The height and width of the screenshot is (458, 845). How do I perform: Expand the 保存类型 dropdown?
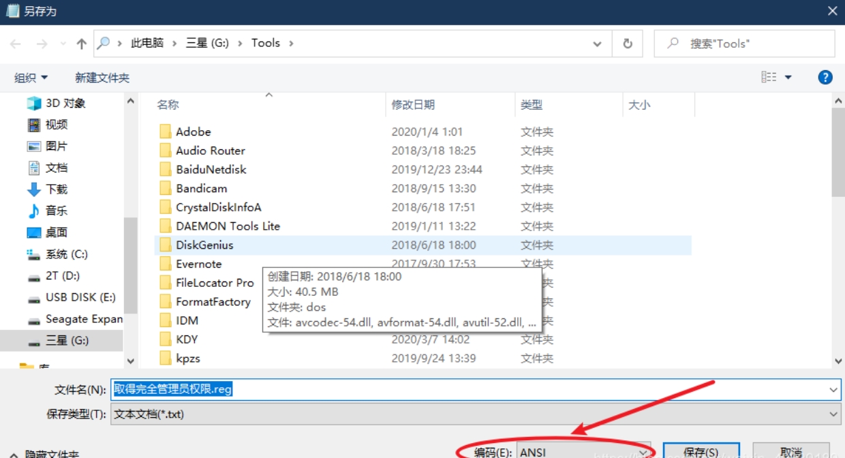coord(833,414)
